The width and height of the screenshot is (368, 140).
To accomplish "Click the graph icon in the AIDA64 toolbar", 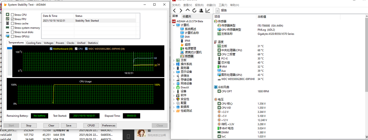I will coord(208,10).
